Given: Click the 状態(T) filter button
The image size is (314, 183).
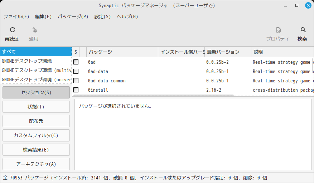Looking at the screenshot, I should click(36, 107).
